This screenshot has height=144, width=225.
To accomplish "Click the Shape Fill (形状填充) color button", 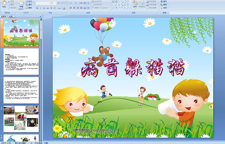I will click(x=152, y=1).
